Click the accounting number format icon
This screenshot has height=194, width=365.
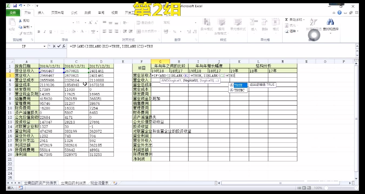166,32
